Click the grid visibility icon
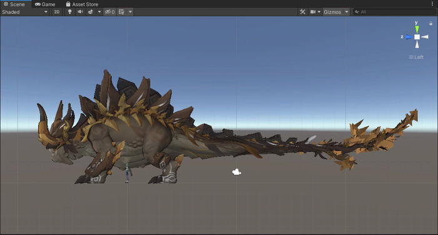 coord(121,12)
